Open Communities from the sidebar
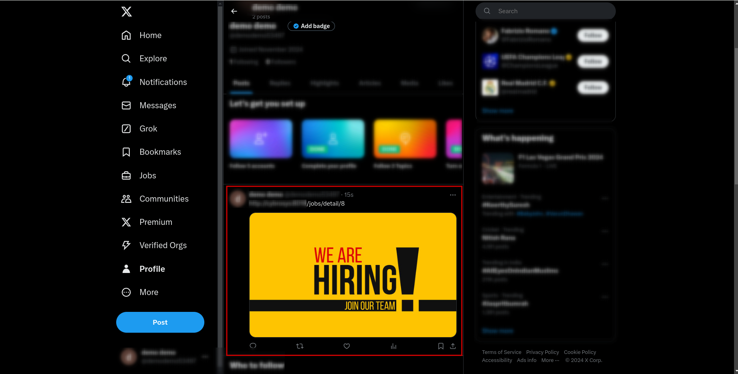 pos(155,199)
